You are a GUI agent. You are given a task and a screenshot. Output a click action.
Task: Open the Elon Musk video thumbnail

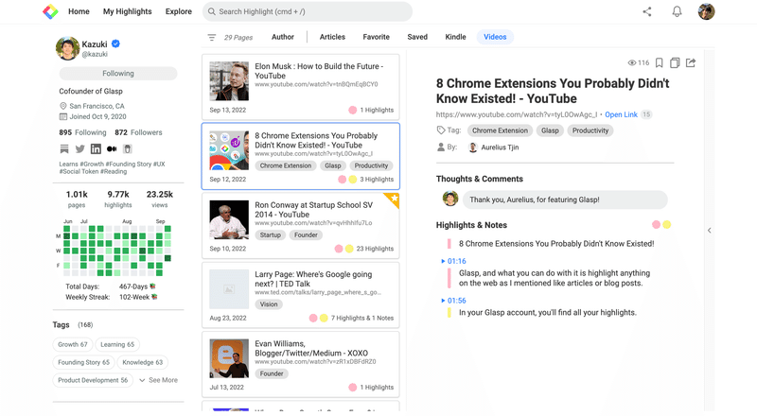point(229,81)
